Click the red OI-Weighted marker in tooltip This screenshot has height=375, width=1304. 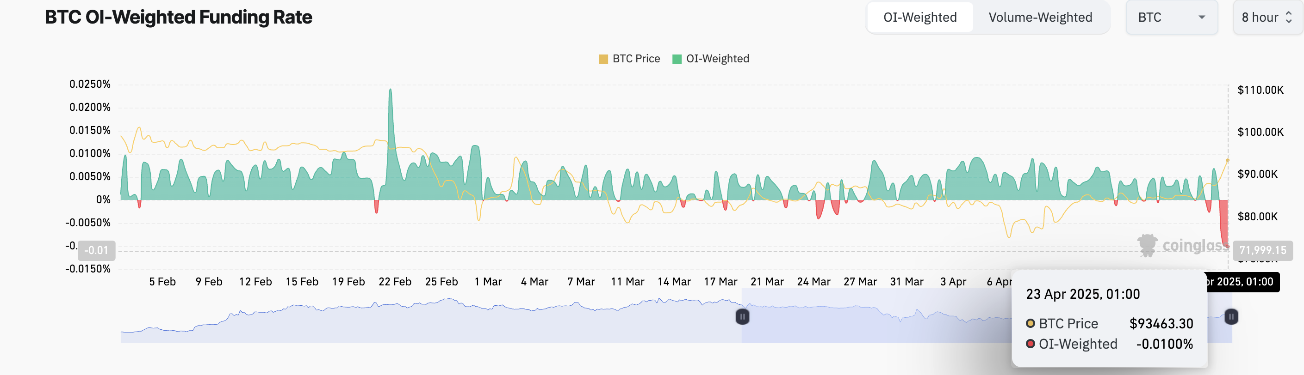click(1030, 344)
